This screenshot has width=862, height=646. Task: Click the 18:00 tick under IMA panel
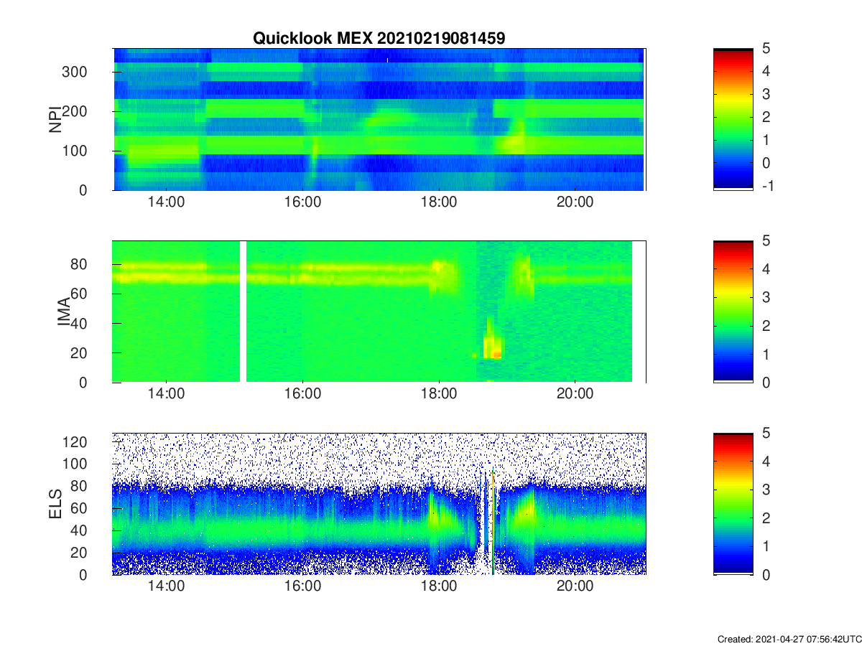pos(439,395)
